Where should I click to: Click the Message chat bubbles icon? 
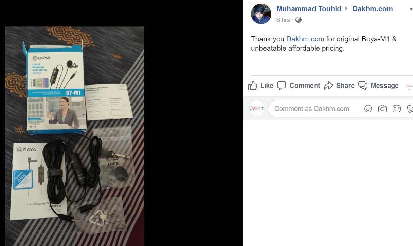click(363, 86)
